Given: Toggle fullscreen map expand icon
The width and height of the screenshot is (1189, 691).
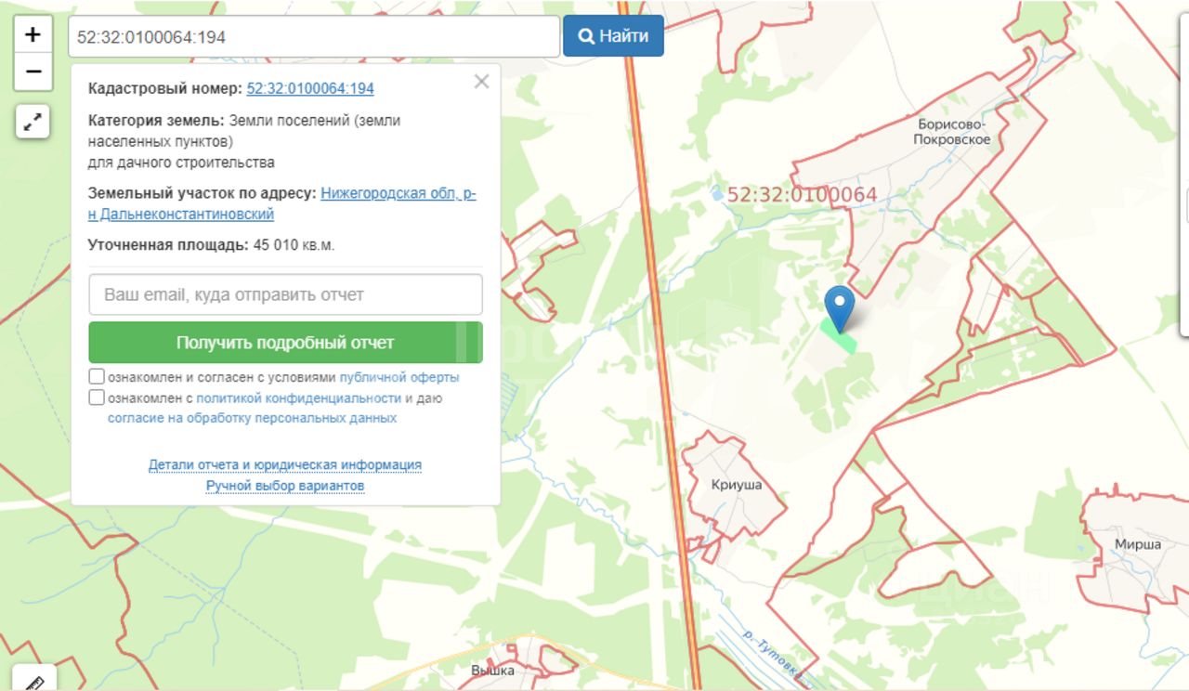Looking at the screenshot, I should (x=33, y=122).
